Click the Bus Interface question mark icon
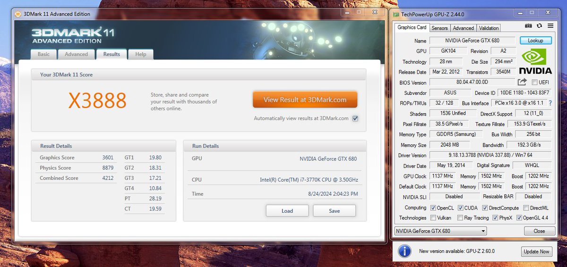Viewport: 567px width, 267px height. click(x=550, y=103)
